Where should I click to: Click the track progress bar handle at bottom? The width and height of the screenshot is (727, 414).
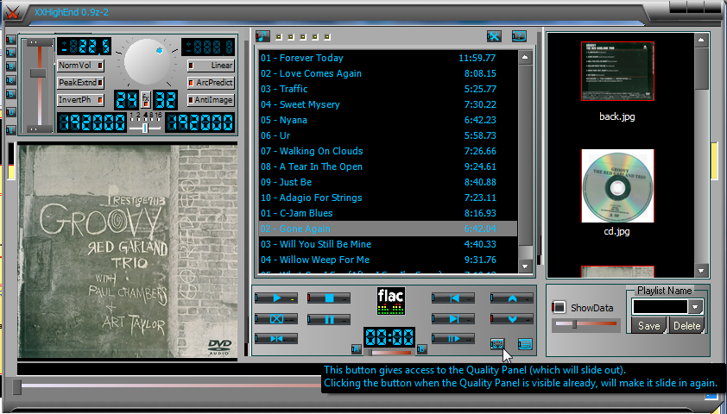click(x=16, y=386)
